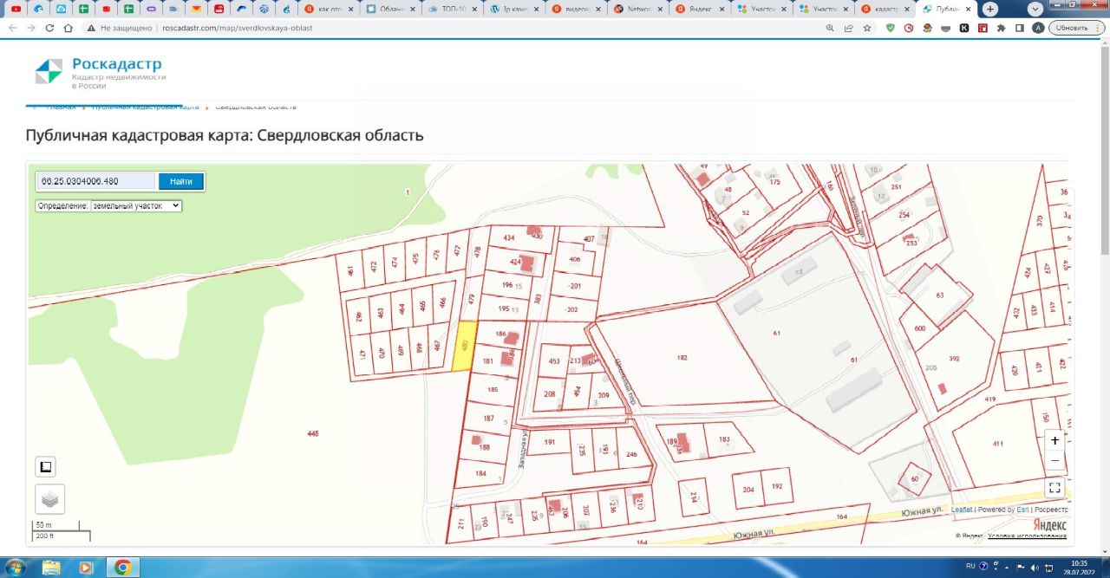The height and width of the screenshot is (578, 1110).
Task: Click the measure tool icon on map
Action: 45,467
